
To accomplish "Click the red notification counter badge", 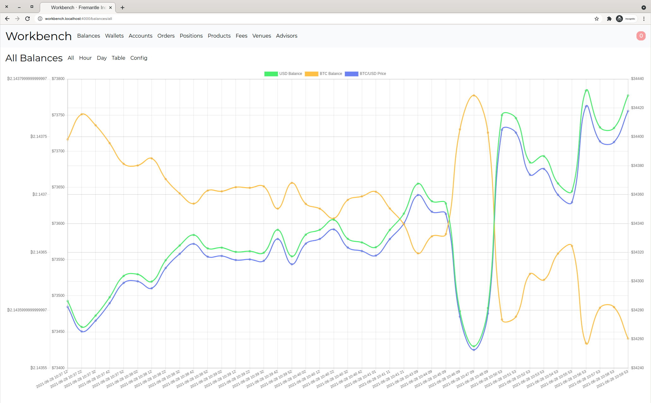I will [641, 36].
